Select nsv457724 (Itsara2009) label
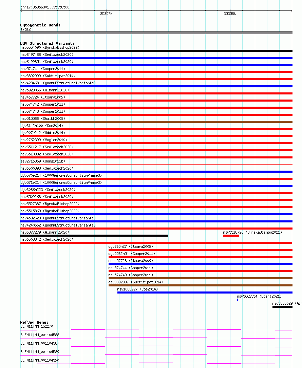Image resolution: width=302 pixels, height=368 pixels. point(43,97)
